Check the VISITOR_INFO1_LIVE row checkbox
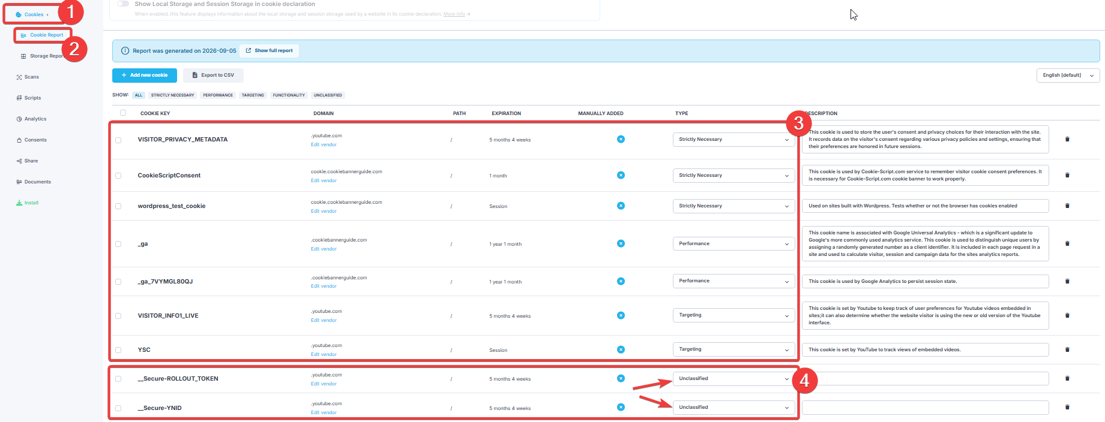1105x422 pixels. coord(118,316)
